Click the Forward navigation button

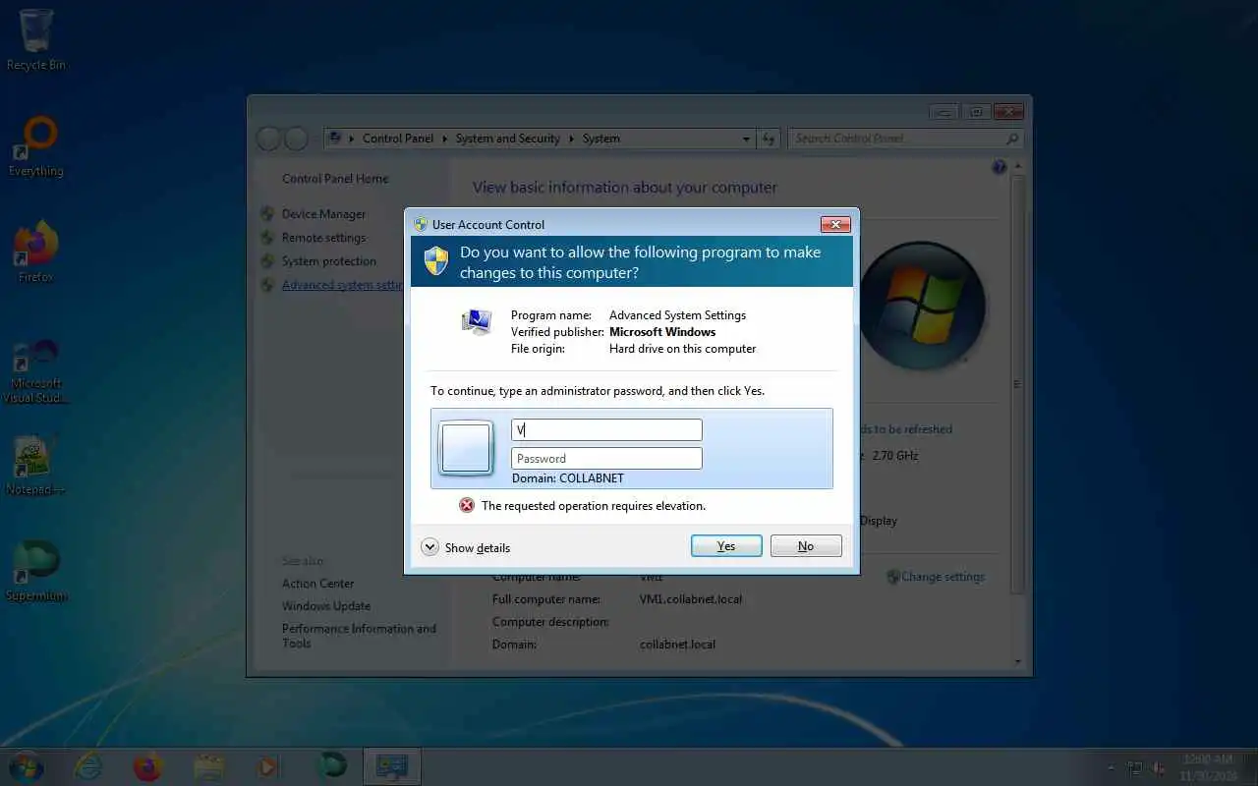296,139
